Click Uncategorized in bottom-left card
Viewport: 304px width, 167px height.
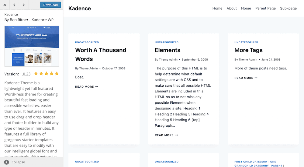click(x=87, y=162)
